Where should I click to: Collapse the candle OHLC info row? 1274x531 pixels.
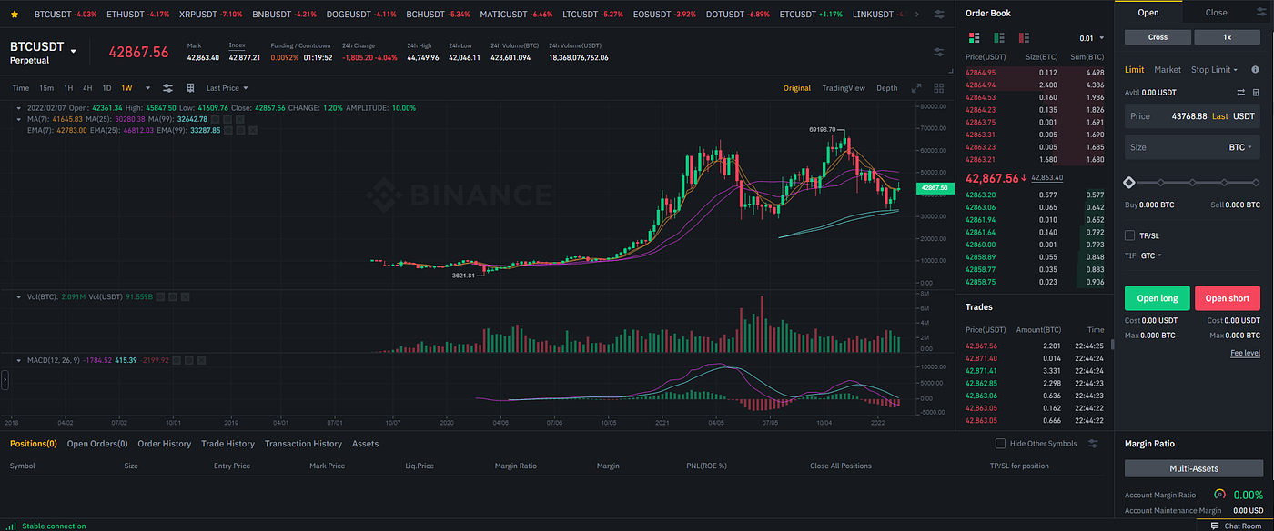click(20, 107)
